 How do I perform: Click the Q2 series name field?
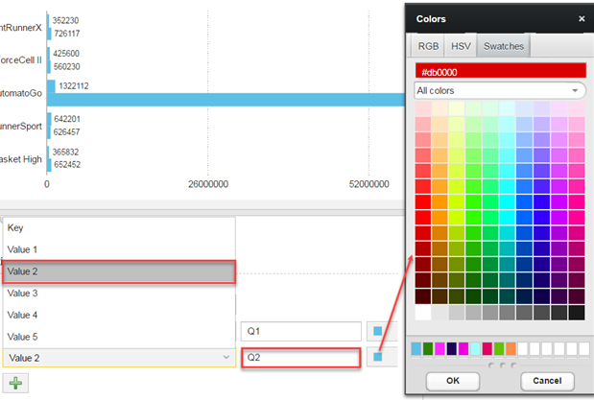tap(300, 358)
